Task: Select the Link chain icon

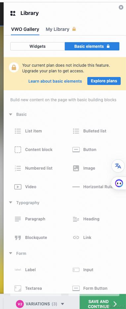Action: (x=76, y=237)
